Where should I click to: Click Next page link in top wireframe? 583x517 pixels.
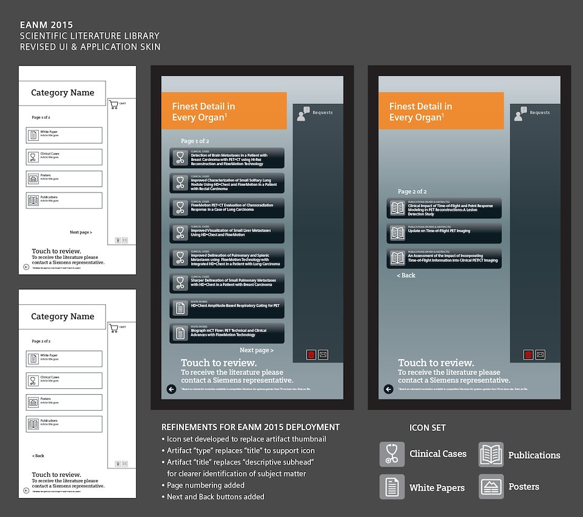pos(81,232)
